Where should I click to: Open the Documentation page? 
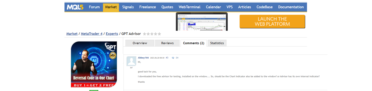click(291, 7)
